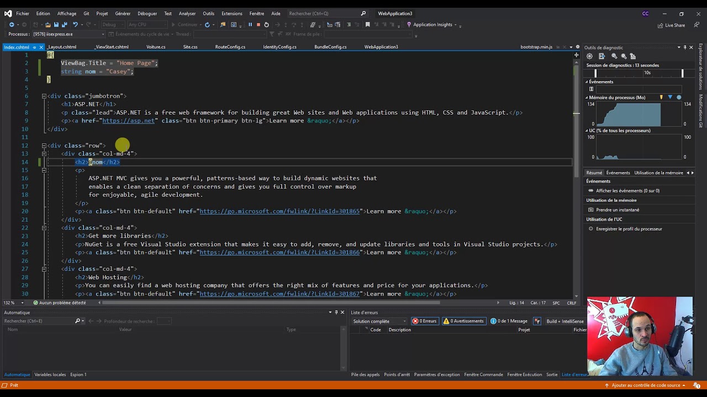Save all files icon
This screenshot has width=707, height=397.
65,24
